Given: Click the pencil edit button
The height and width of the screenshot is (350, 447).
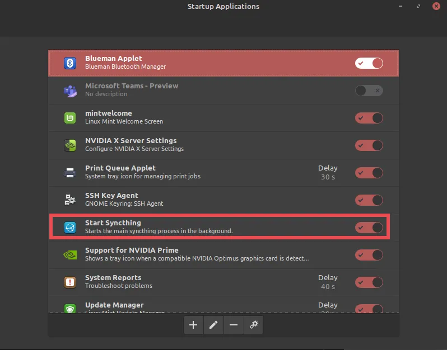Looking at the screenshot, I should [x=213, y=325].
